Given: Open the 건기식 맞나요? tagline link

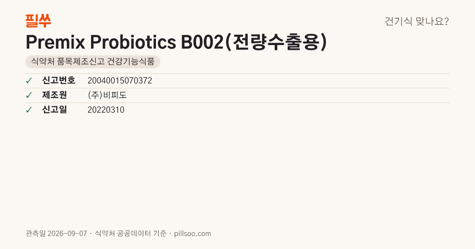Looking at the screenshot, I should 417,21.
